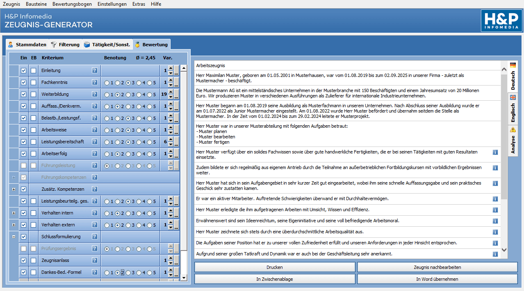Open help icon for Schlussformulierung
524x291 pixels.
coord(94,237)
